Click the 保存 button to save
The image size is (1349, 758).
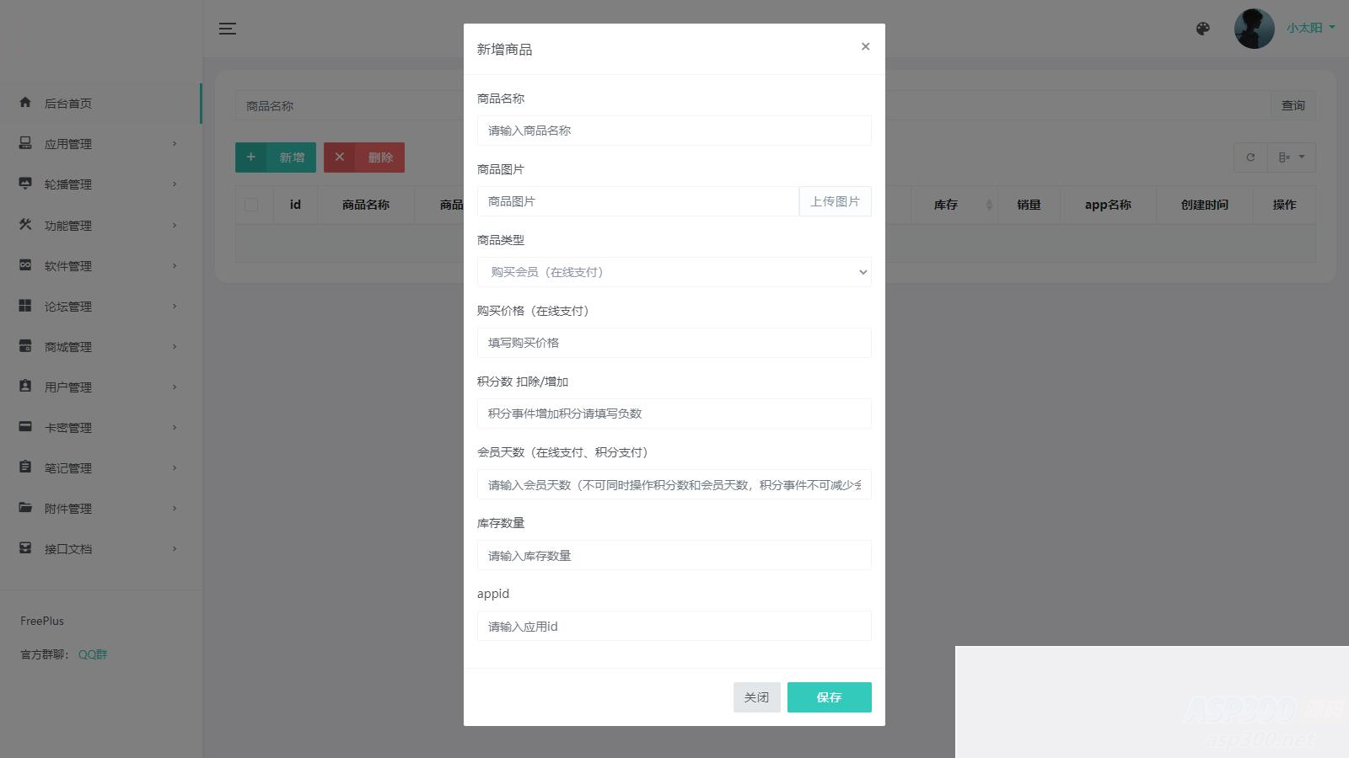coord(829,697)
